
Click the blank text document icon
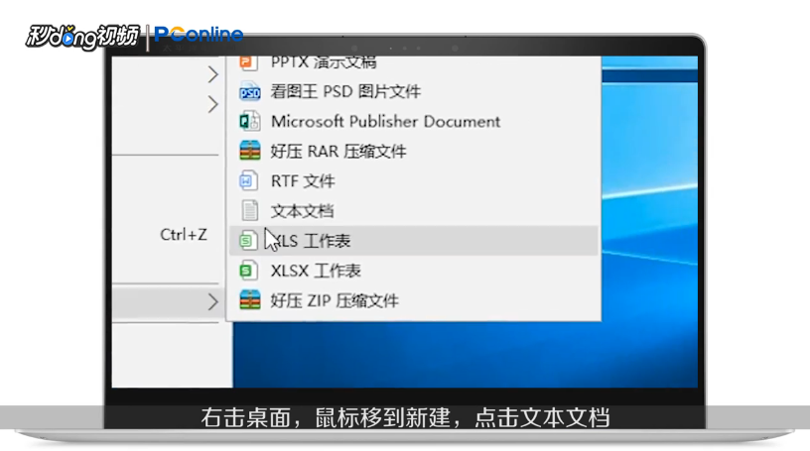click(250, 211)
